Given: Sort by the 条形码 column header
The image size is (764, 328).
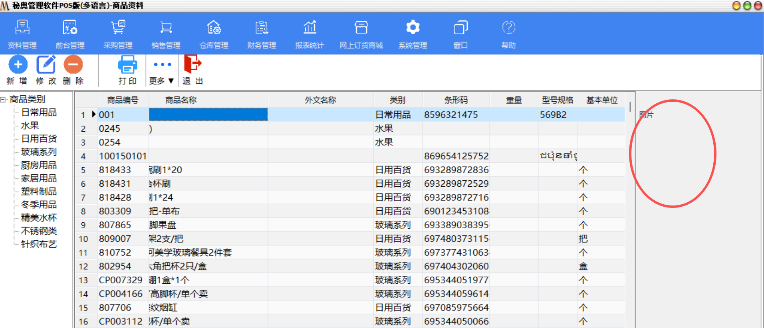Looking at the screenshot, I should [x=456, y=100].
